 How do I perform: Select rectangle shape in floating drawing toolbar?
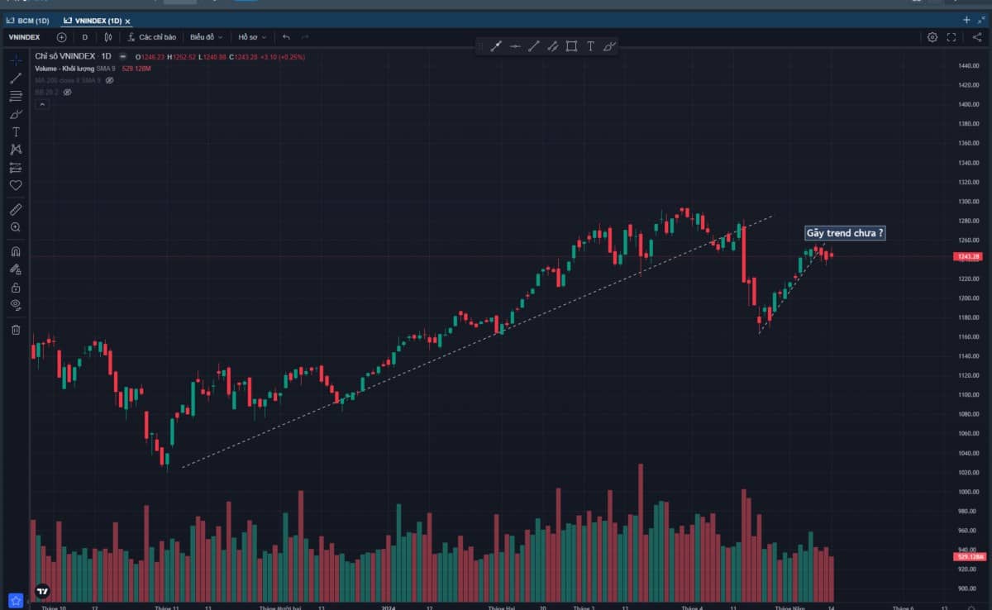571,46
